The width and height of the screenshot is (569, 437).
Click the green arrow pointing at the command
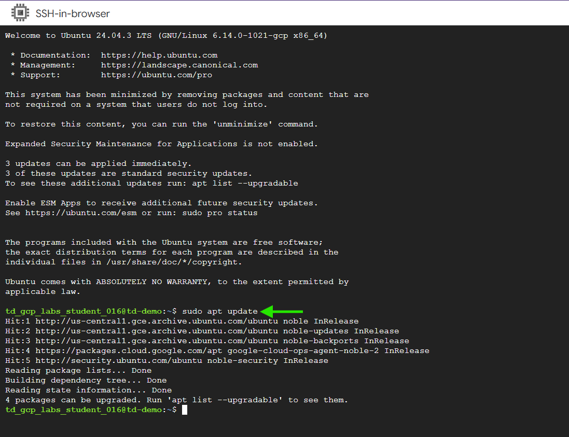282,311
